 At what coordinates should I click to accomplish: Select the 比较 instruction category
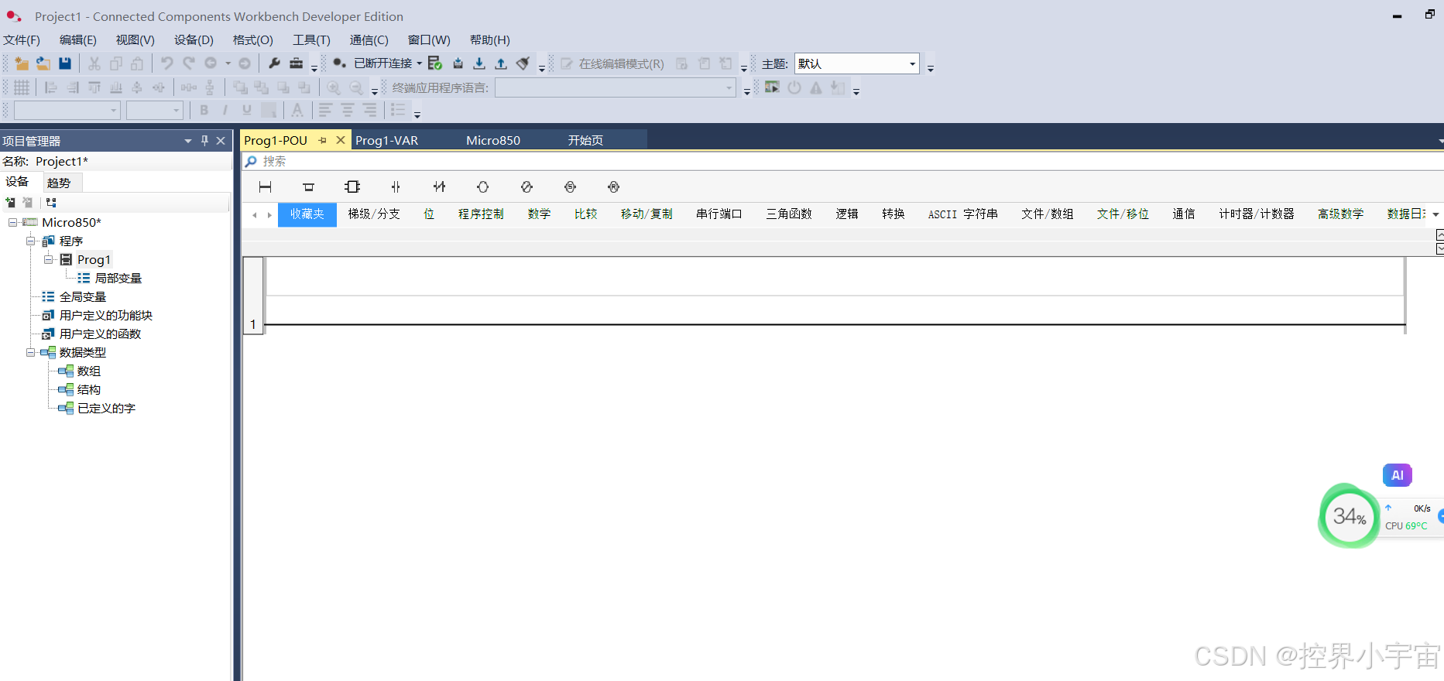[585, 214]
